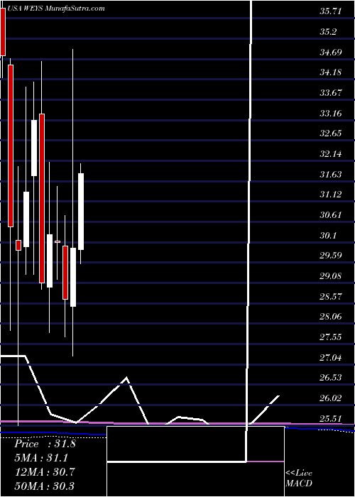The image size is (355, 497).
Task: Click the 26.02 price axis label
Action: tap(331, 398)
